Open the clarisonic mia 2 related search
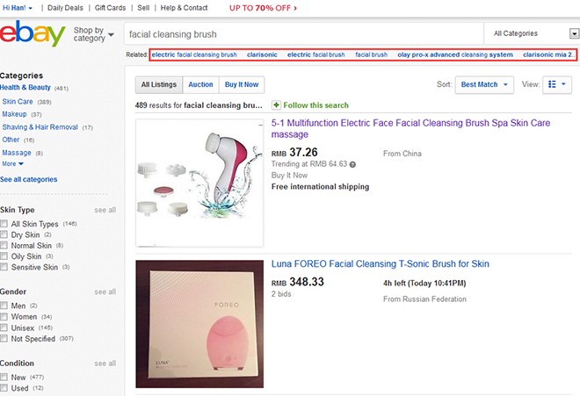Image resolution: width=580 pixels, height=396 pixels. pyautogui.click(x=549, y=54)
